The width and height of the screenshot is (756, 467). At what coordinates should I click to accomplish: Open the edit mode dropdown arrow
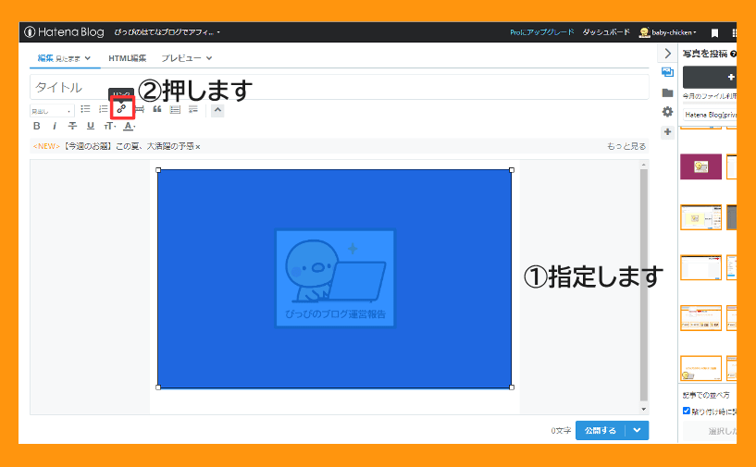click(88, 58)
